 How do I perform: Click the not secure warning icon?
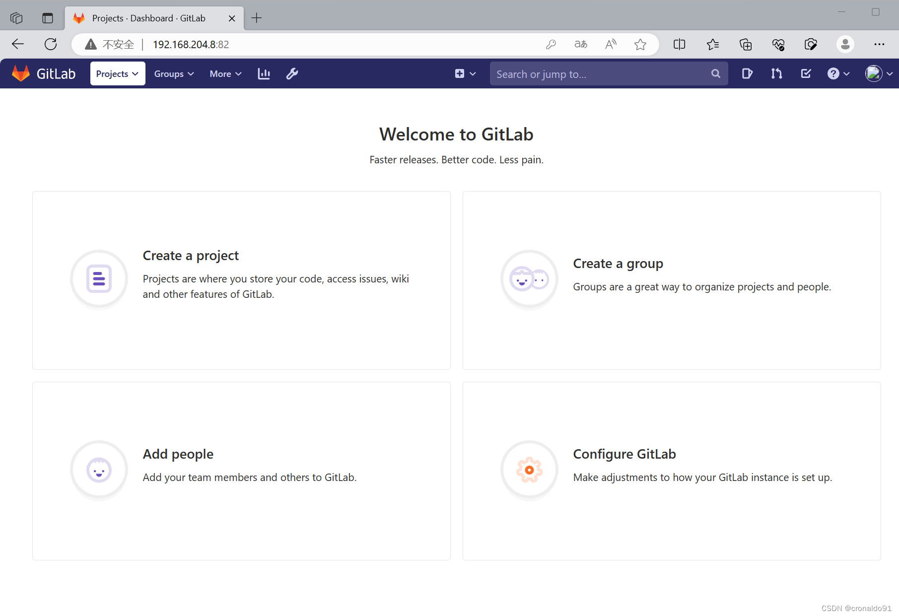click(91, 44)
